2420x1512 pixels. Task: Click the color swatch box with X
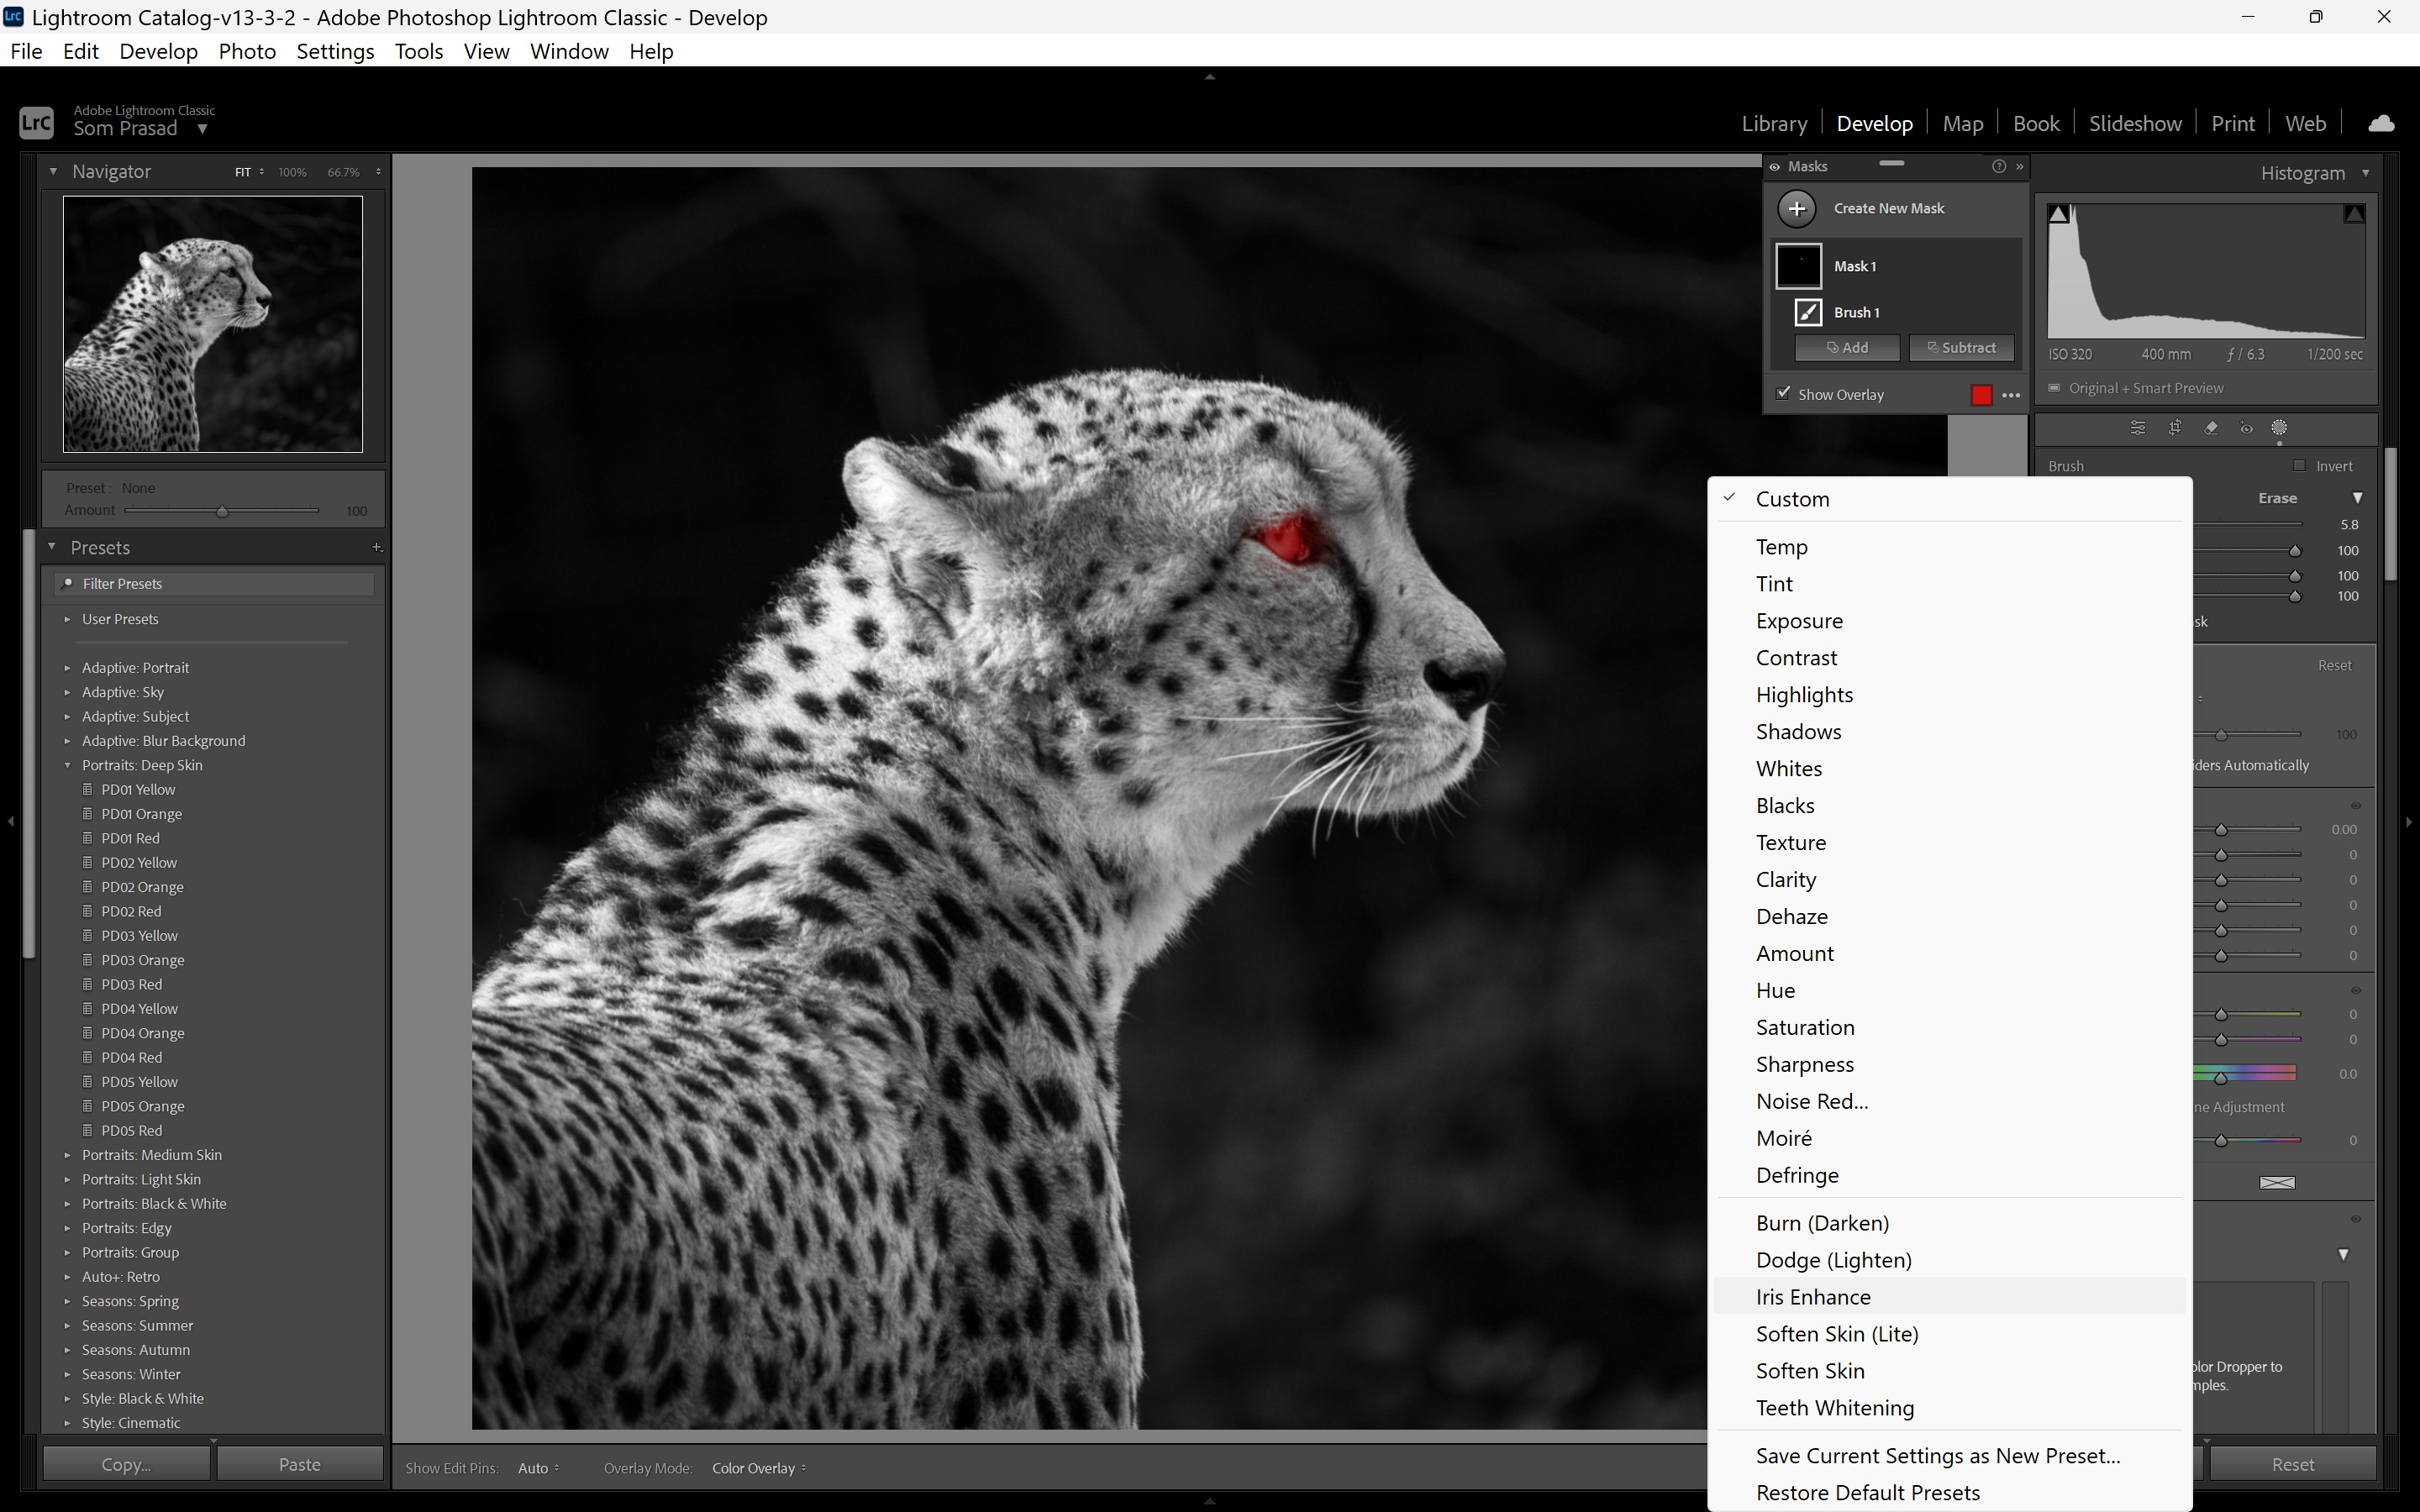click(2277, 1182)
